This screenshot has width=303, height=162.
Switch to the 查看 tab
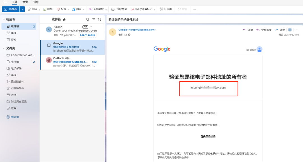pos(25,2)
